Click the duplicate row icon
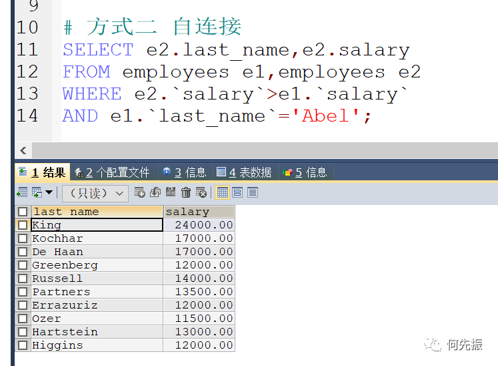 tap(155, 192)
